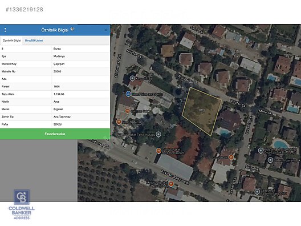Click inside the yellow-outlined parcel
The width and height of the screenshot is (301, 226).
coord(202,111)
